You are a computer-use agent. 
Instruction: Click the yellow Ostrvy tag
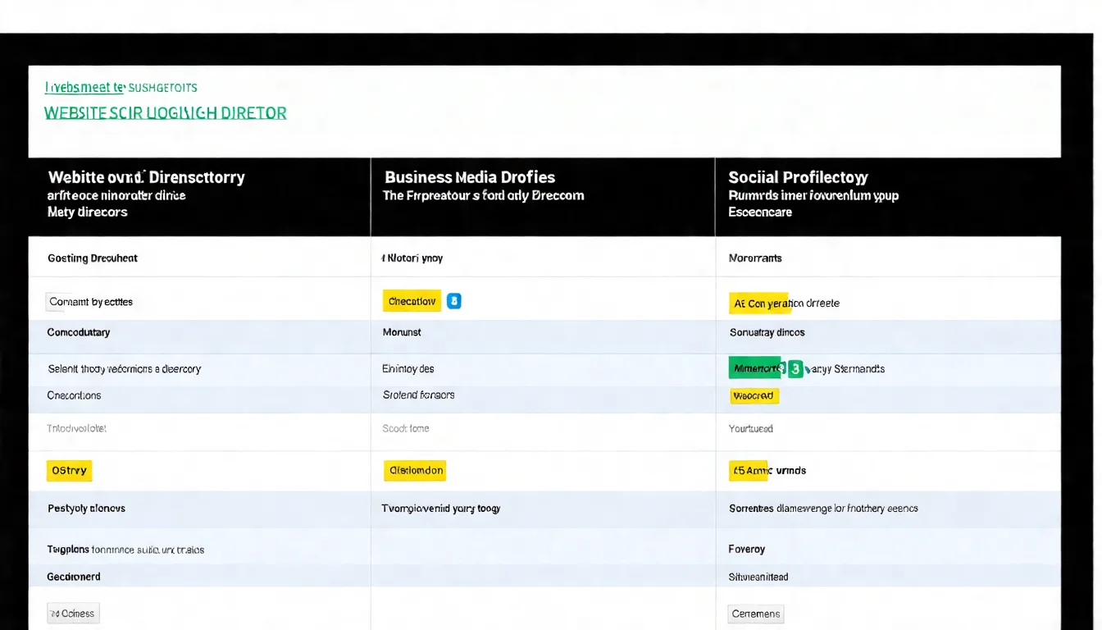[69, 470]
